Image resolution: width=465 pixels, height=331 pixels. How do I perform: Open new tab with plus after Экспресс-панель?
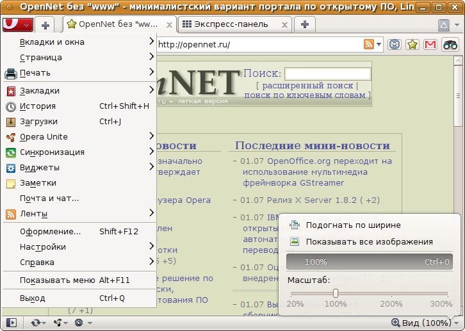(305, 24)
